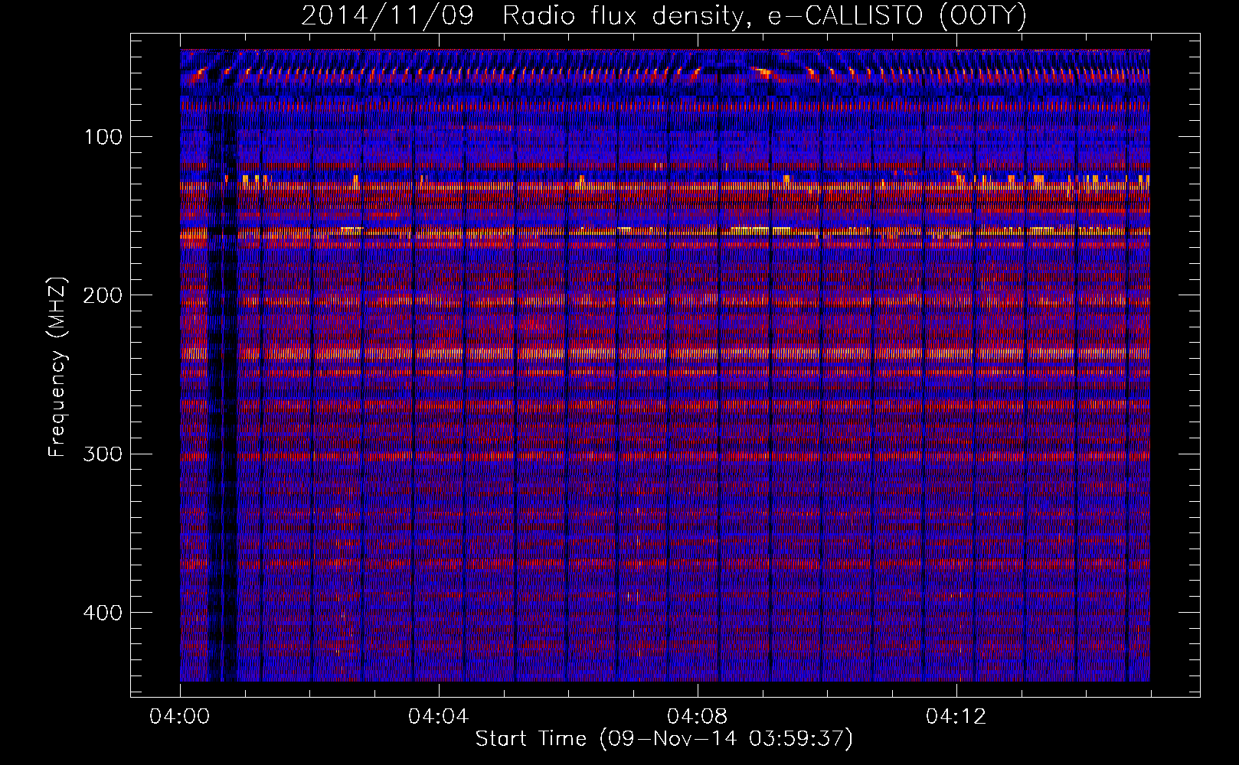This screenshot has height=765, width=1239.
Task: Click the 04:04 time tick label
Action: (x=438, y=717)
